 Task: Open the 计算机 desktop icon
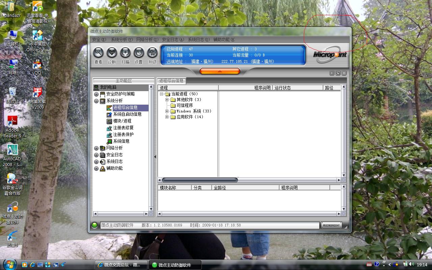tap(12, 38)
